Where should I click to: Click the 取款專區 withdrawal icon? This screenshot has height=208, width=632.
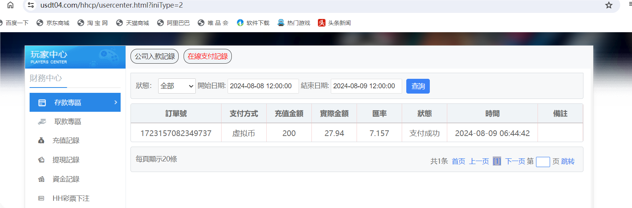coord(42,122)
